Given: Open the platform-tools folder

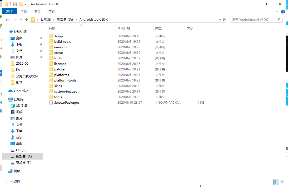Looking at the screenshot, I should click(x=65, y=80).
